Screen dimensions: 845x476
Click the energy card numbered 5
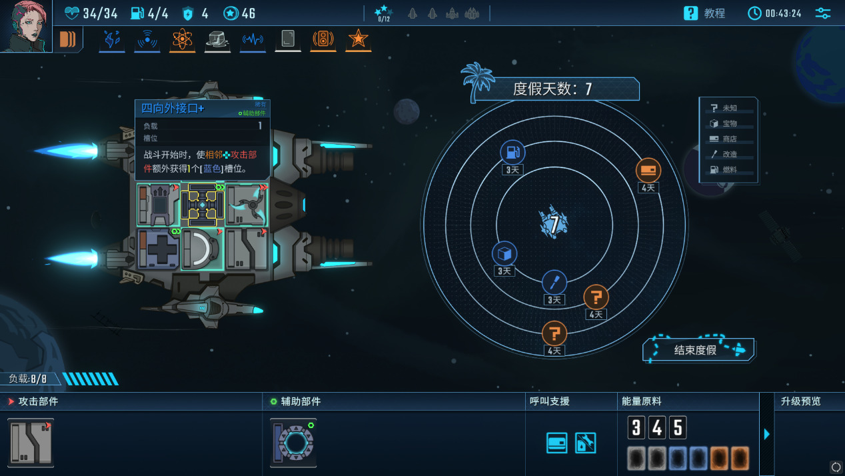point(678,427)
